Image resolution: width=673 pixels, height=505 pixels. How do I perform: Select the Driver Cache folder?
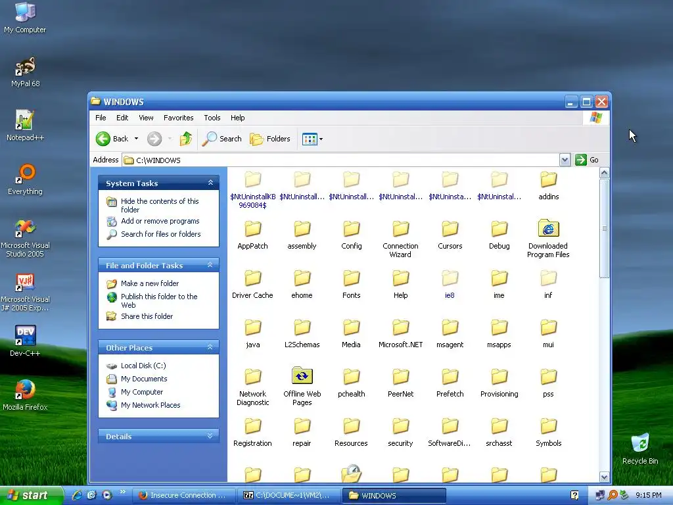tap(252, 284)
